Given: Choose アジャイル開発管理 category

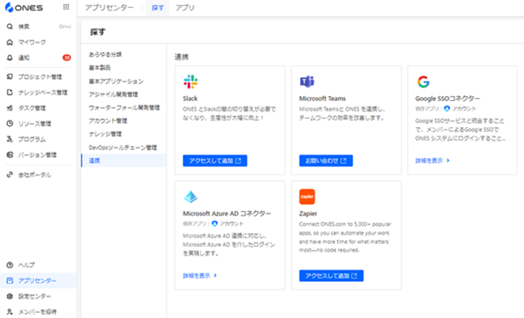Looking at the screenshot, I should coord(114,95).
